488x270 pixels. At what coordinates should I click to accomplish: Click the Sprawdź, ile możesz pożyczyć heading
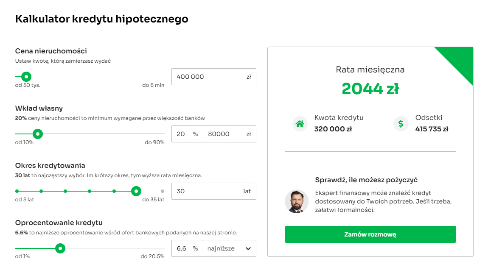[x=367, y=180]
